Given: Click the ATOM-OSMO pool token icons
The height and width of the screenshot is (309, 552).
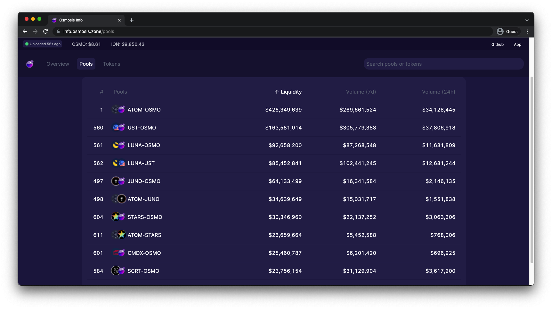Looking at the screenshot, I should 118,110.
